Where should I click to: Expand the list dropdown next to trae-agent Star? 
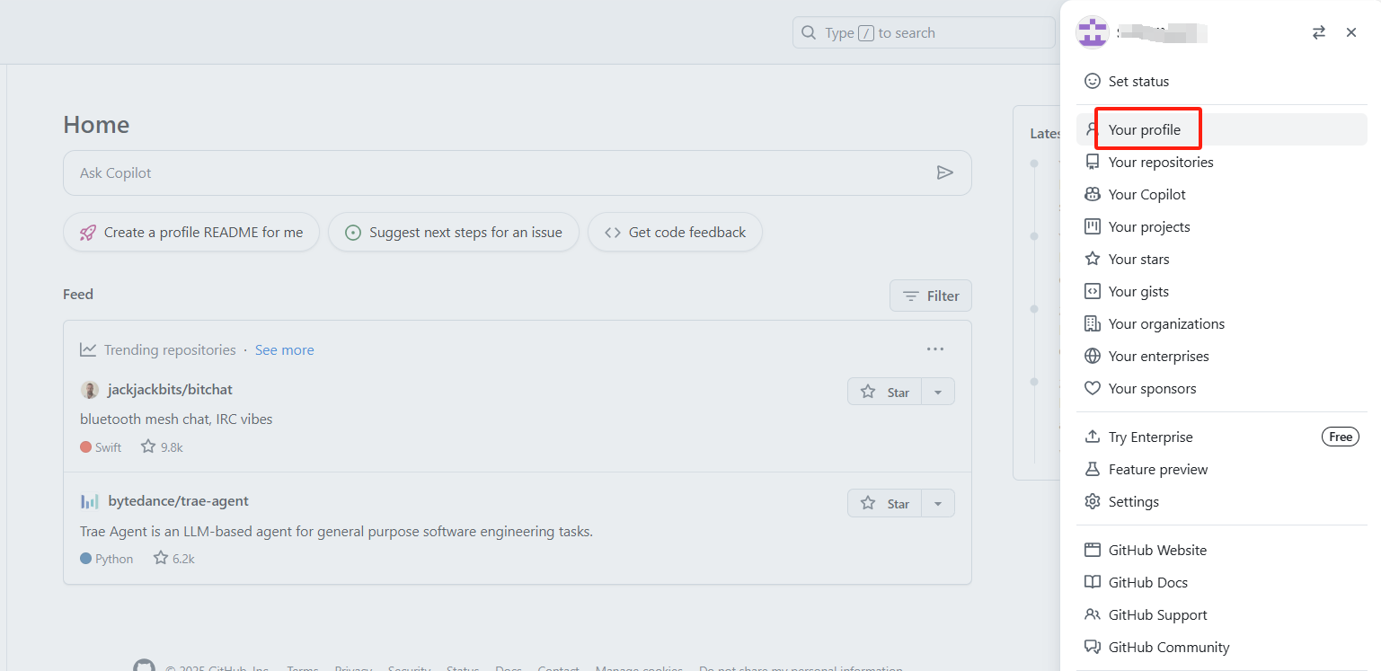coord(938,503)
